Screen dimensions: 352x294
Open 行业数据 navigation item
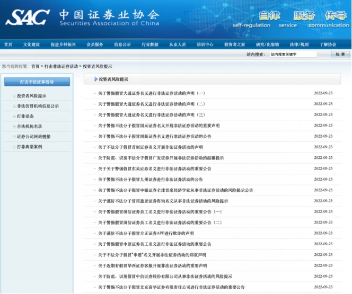point(150,44)
